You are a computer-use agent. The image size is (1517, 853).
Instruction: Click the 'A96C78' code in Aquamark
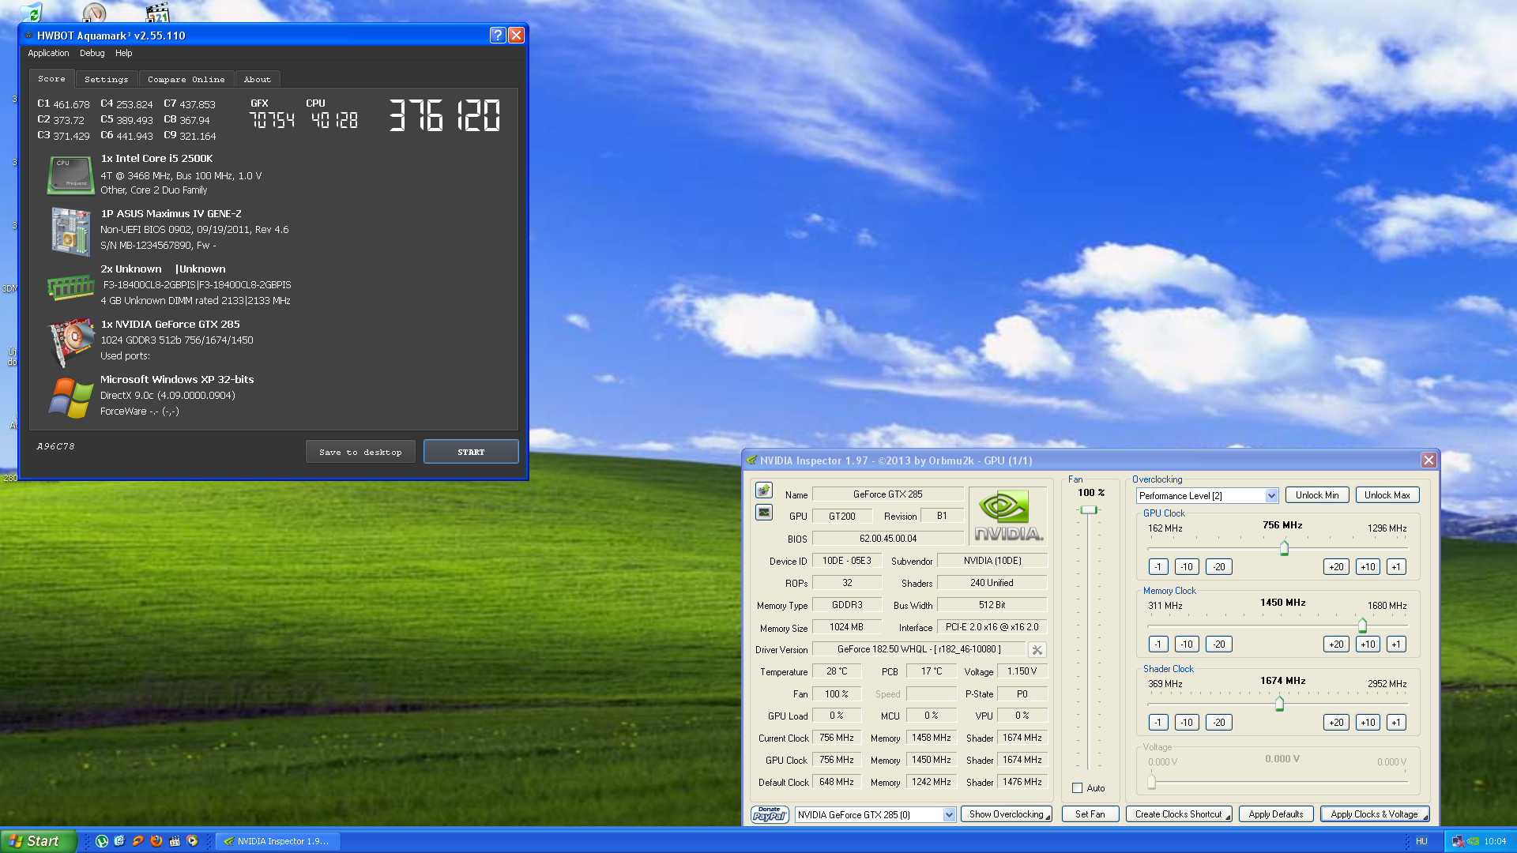(x=55, y=446)
